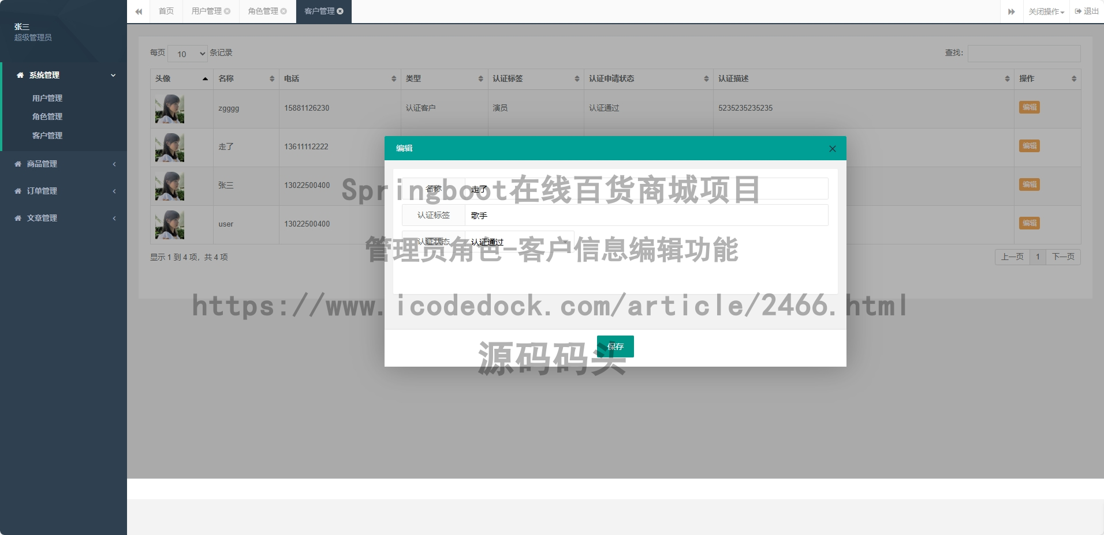Image resolution: width=1104 pixels, height=535 pixels.
Task: Close the 角色管理 tab via its x icon
Action: pos(284,11)
